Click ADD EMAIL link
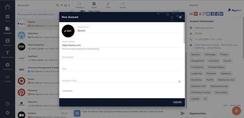 click(x=67, y=91)
